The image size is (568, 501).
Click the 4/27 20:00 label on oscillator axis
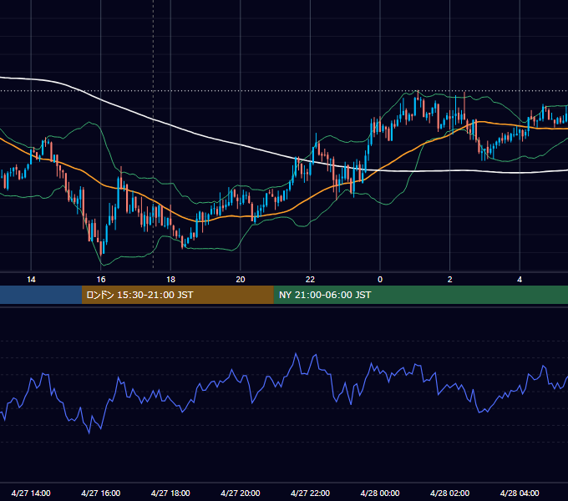[x=241, y=493]
